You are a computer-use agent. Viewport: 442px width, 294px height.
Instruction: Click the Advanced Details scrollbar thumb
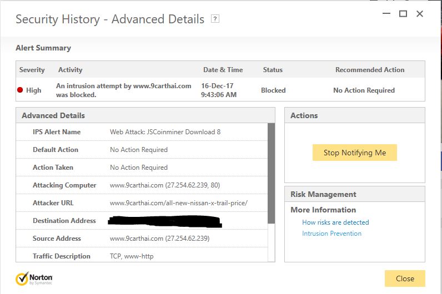pos(271,174)
